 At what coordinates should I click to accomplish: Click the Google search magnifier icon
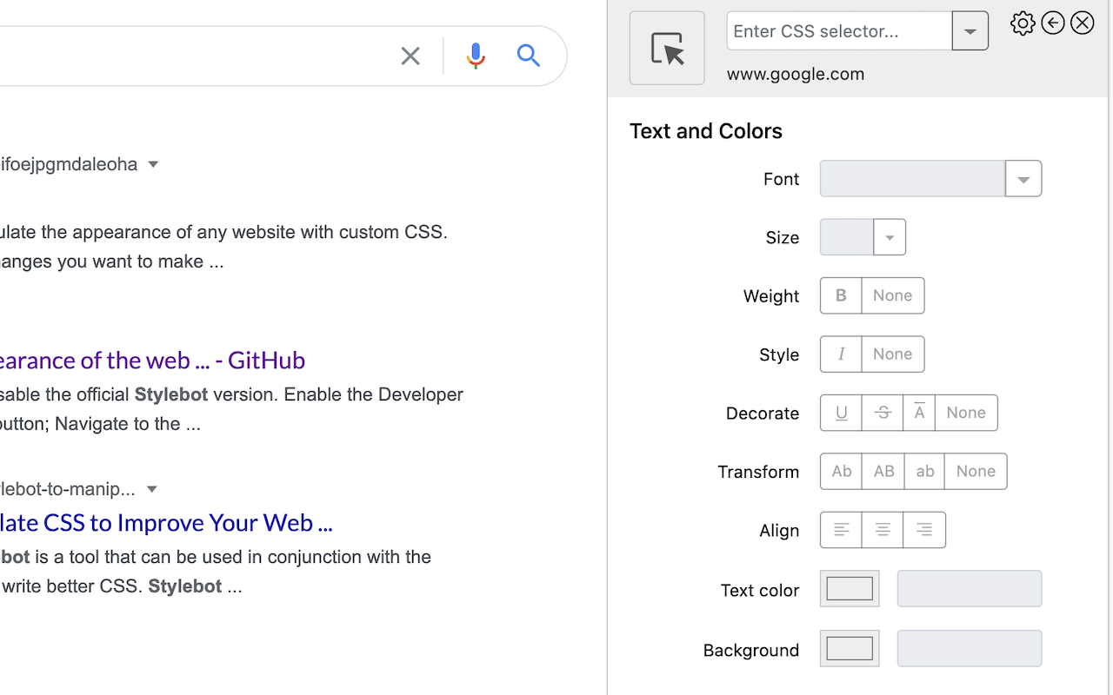click(529, 55)
